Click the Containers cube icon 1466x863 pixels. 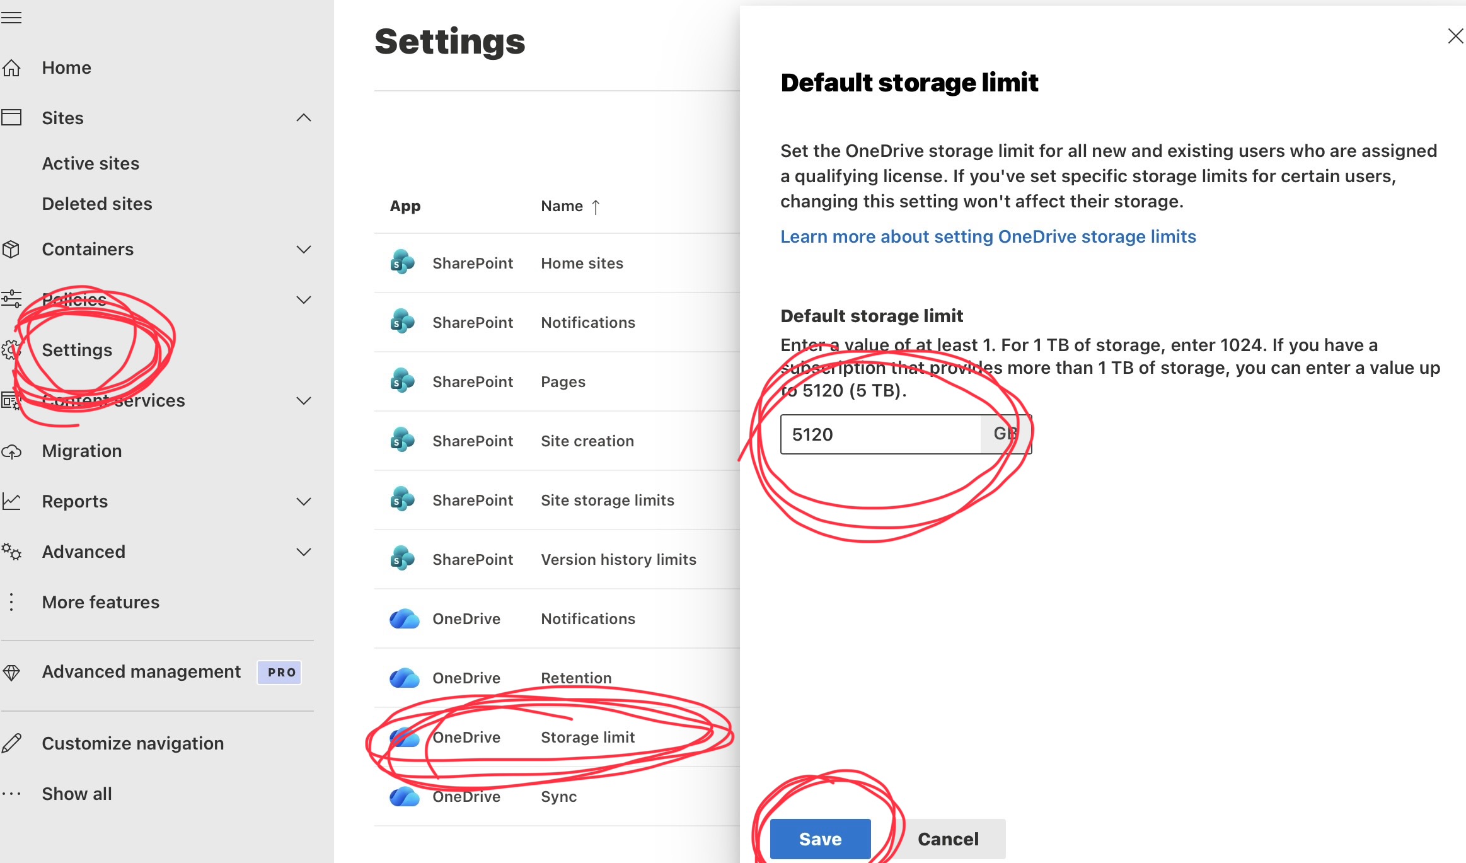coord(11,249)
